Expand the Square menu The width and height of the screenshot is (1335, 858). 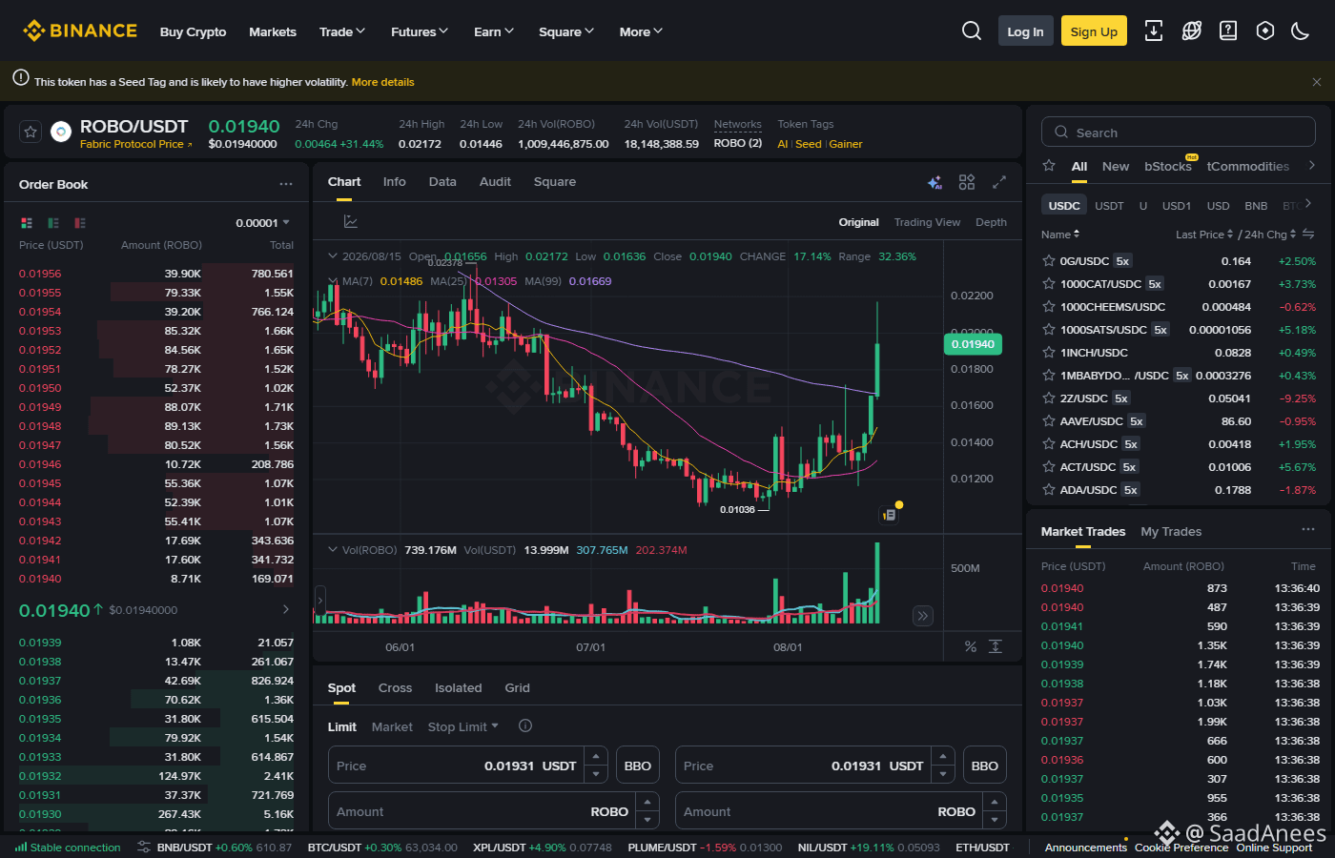pos(566,31)
